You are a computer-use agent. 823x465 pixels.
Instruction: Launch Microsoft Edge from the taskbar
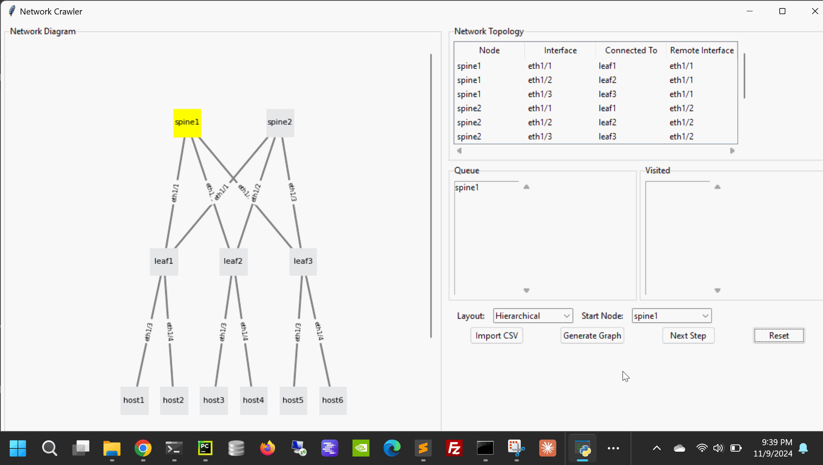(391, 448)
